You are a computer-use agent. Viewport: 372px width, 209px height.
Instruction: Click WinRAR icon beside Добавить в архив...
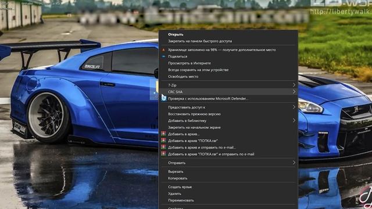(x=163, y=134)
